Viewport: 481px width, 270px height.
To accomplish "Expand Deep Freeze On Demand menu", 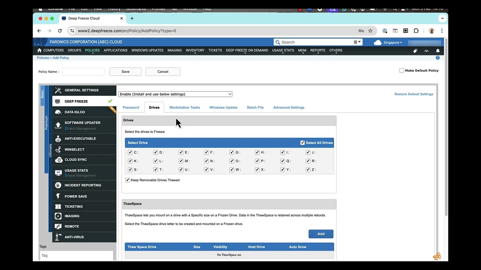I will (x=247, y=50).
